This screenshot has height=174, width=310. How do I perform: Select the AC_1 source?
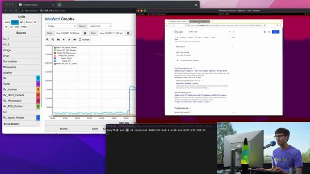[21, 39]
